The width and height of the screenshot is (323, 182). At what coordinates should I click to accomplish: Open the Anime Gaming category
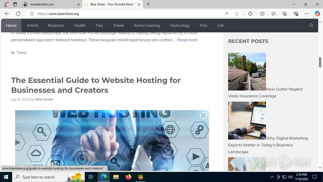click(x=147, y=26)
